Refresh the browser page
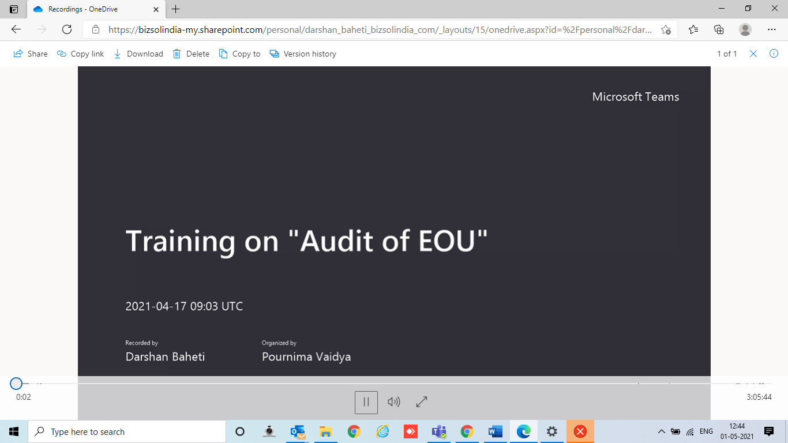This screenshot has width=788, height=443. click(x=67, y=29)
